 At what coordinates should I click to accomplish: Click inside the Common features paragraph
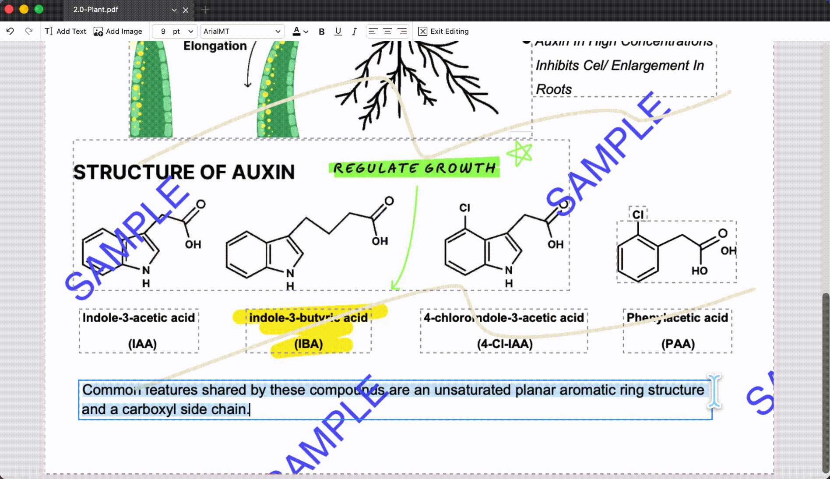click(x=395, y=400)
